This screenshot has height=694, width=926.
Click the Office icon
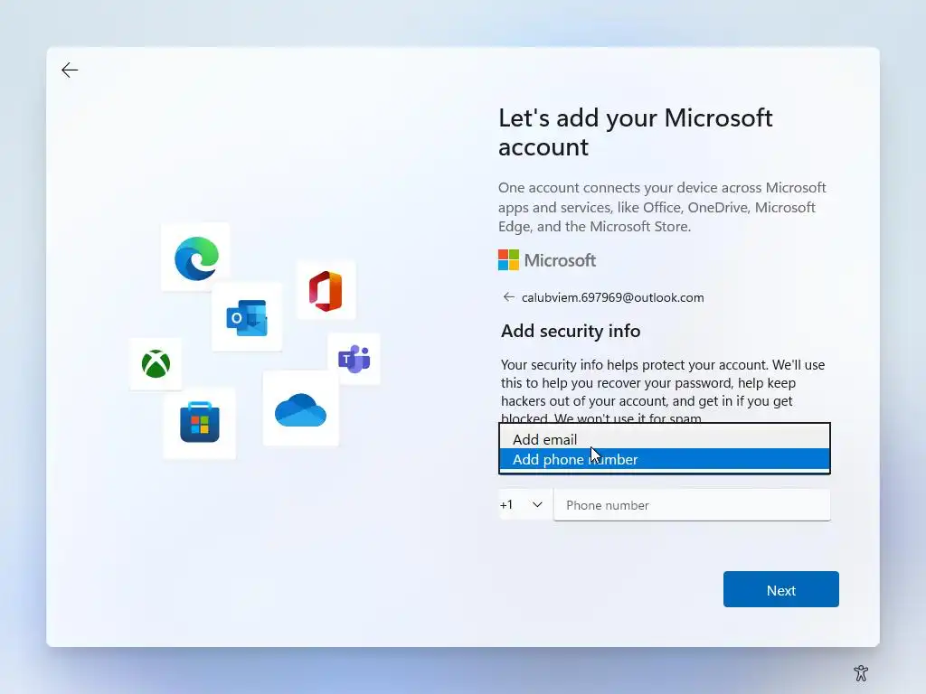click(326, 291)
